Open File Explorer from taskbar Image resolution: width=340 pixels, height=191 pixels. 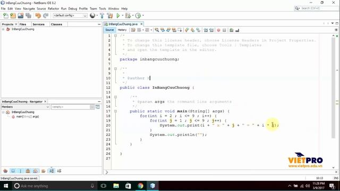[x=116, y=186]
